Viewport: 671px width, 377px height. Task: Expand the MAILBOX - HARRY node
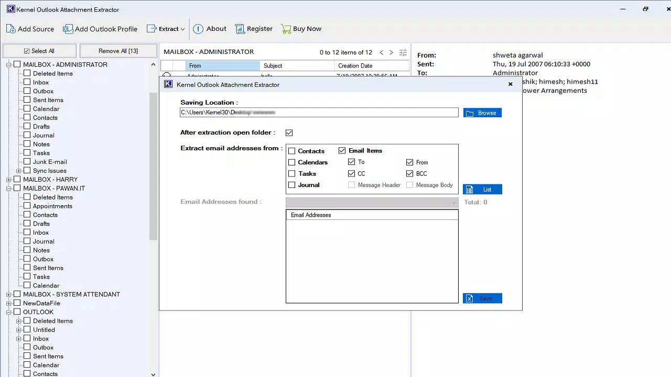coord(9,180)
